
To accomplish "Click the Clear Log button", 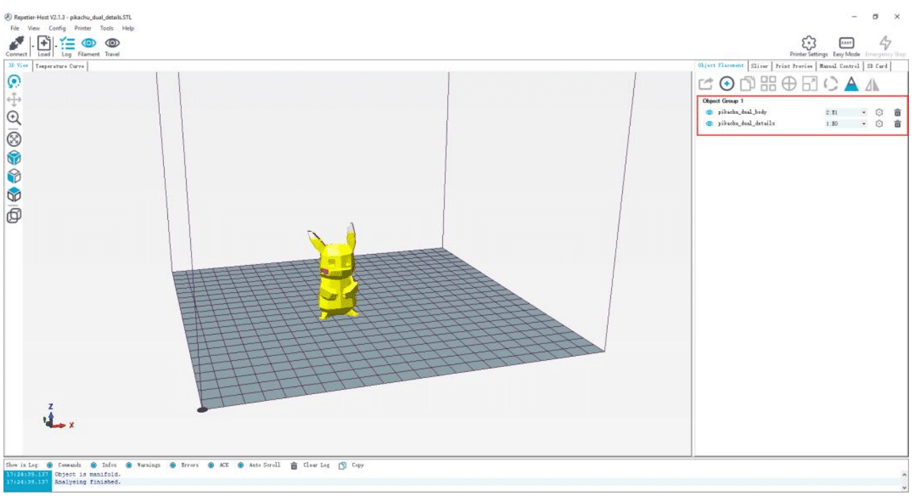I will point(310,466).
